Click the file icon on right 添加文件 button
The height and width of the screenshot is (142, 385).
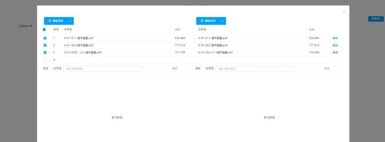tap(202, 21)
